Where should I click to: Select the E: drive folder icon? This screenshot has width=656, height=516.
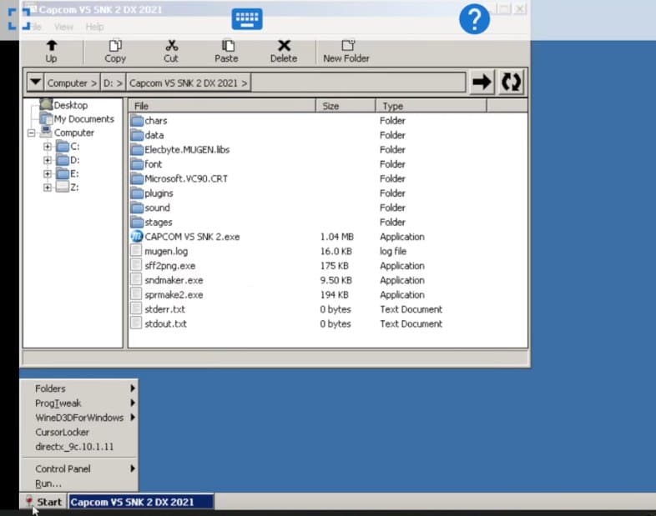pos(63,174)
